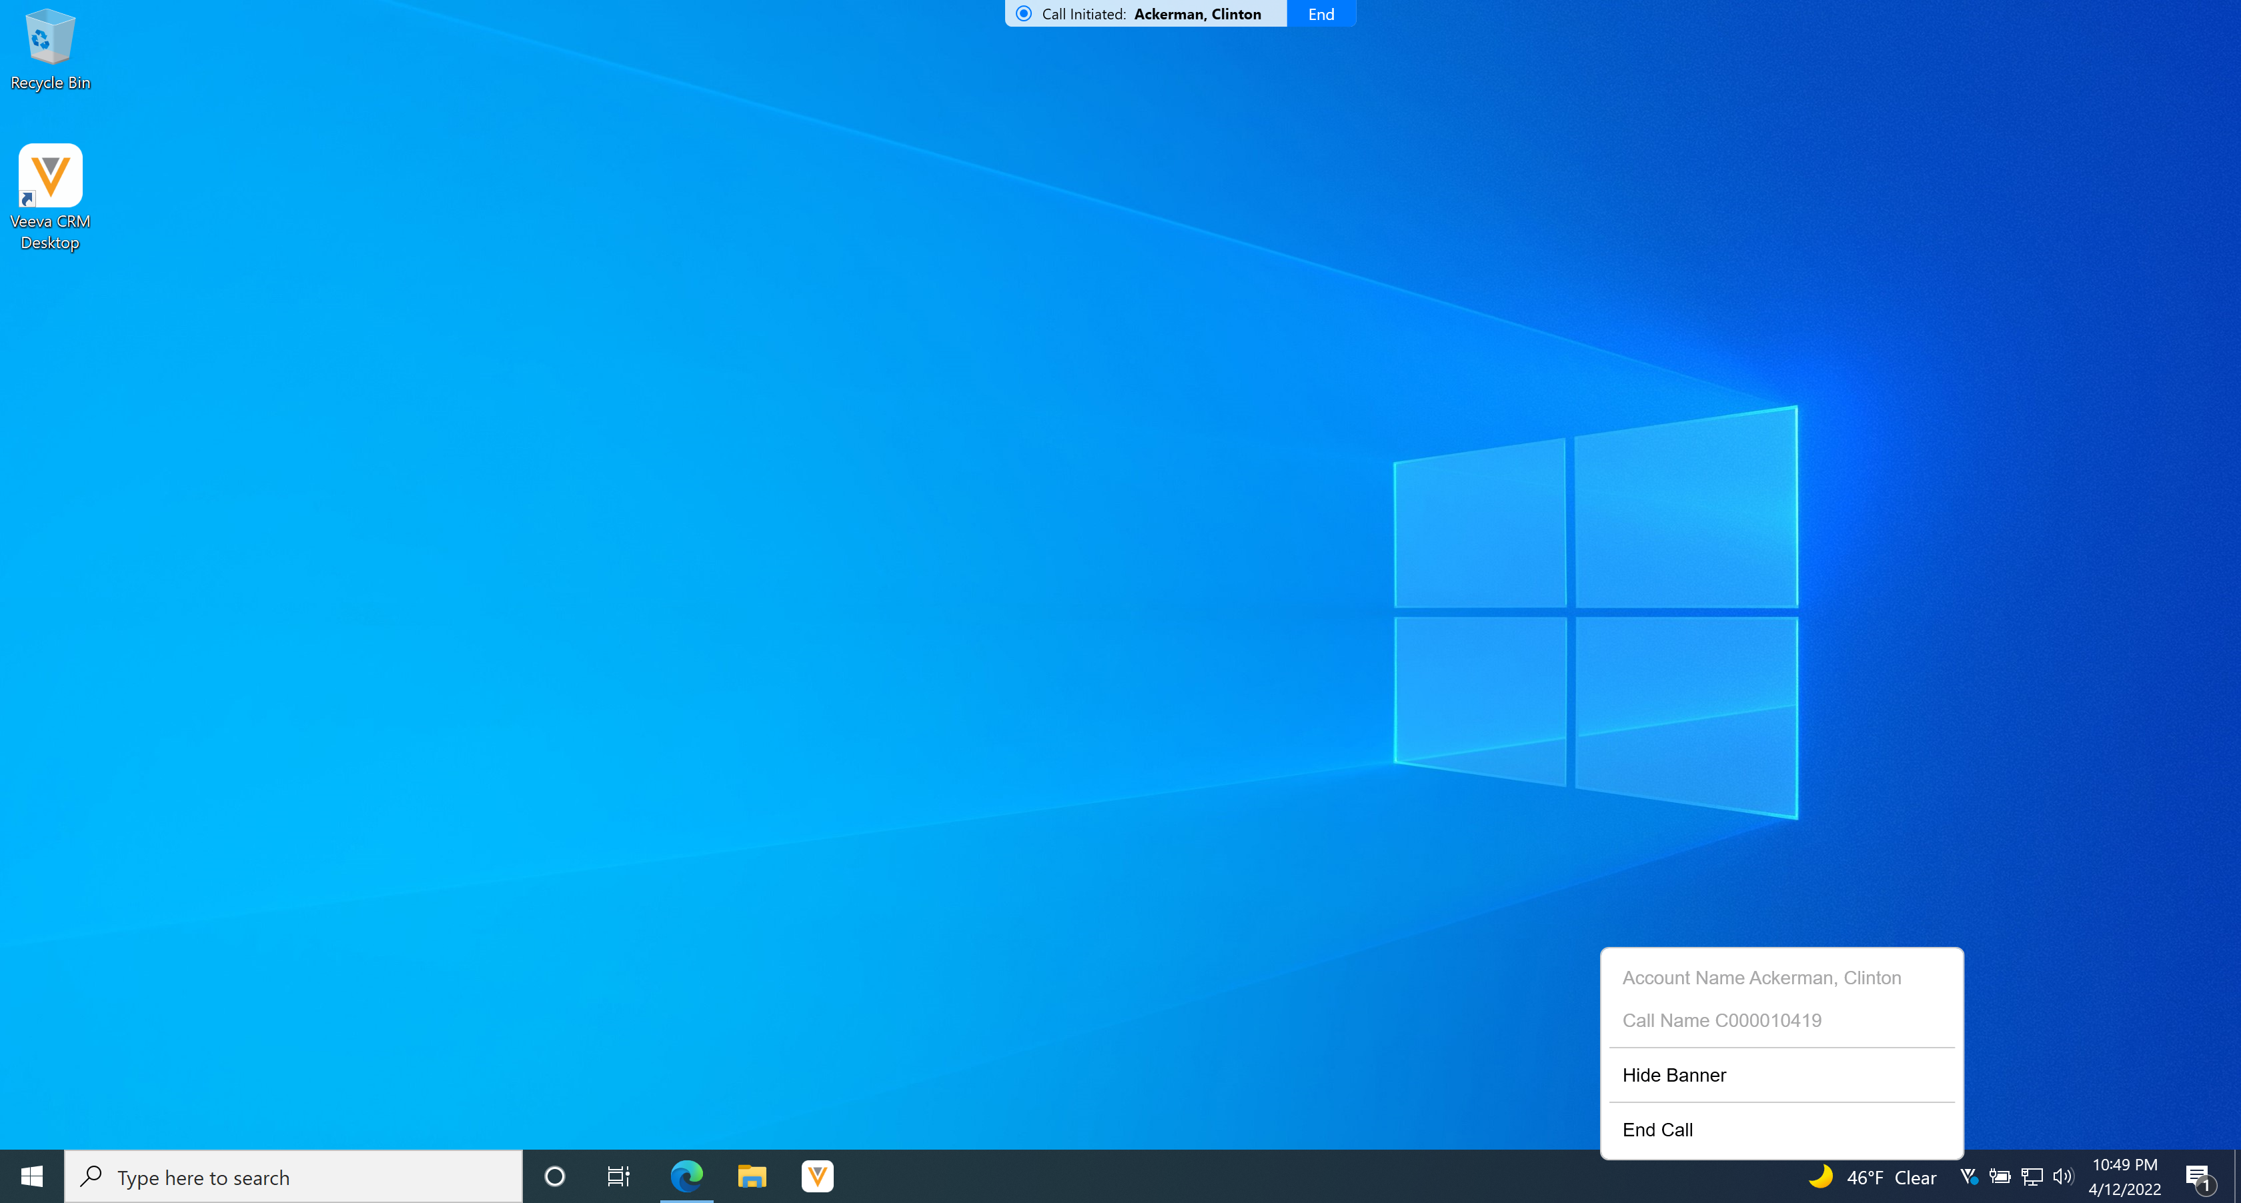Open the Recycle Bin icon
Screen dimensions: 2241x1203
click(x=51, y=38)
